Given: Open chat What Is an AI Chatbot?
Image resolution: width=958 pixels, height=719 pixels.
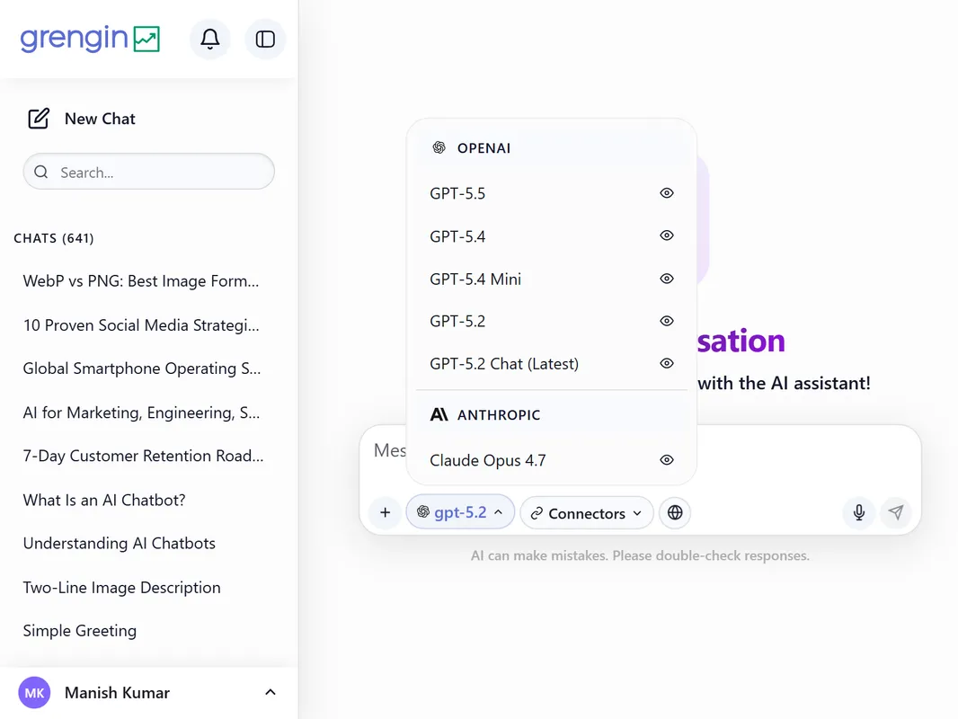Looking at the screenshot, I should (104, 500).
